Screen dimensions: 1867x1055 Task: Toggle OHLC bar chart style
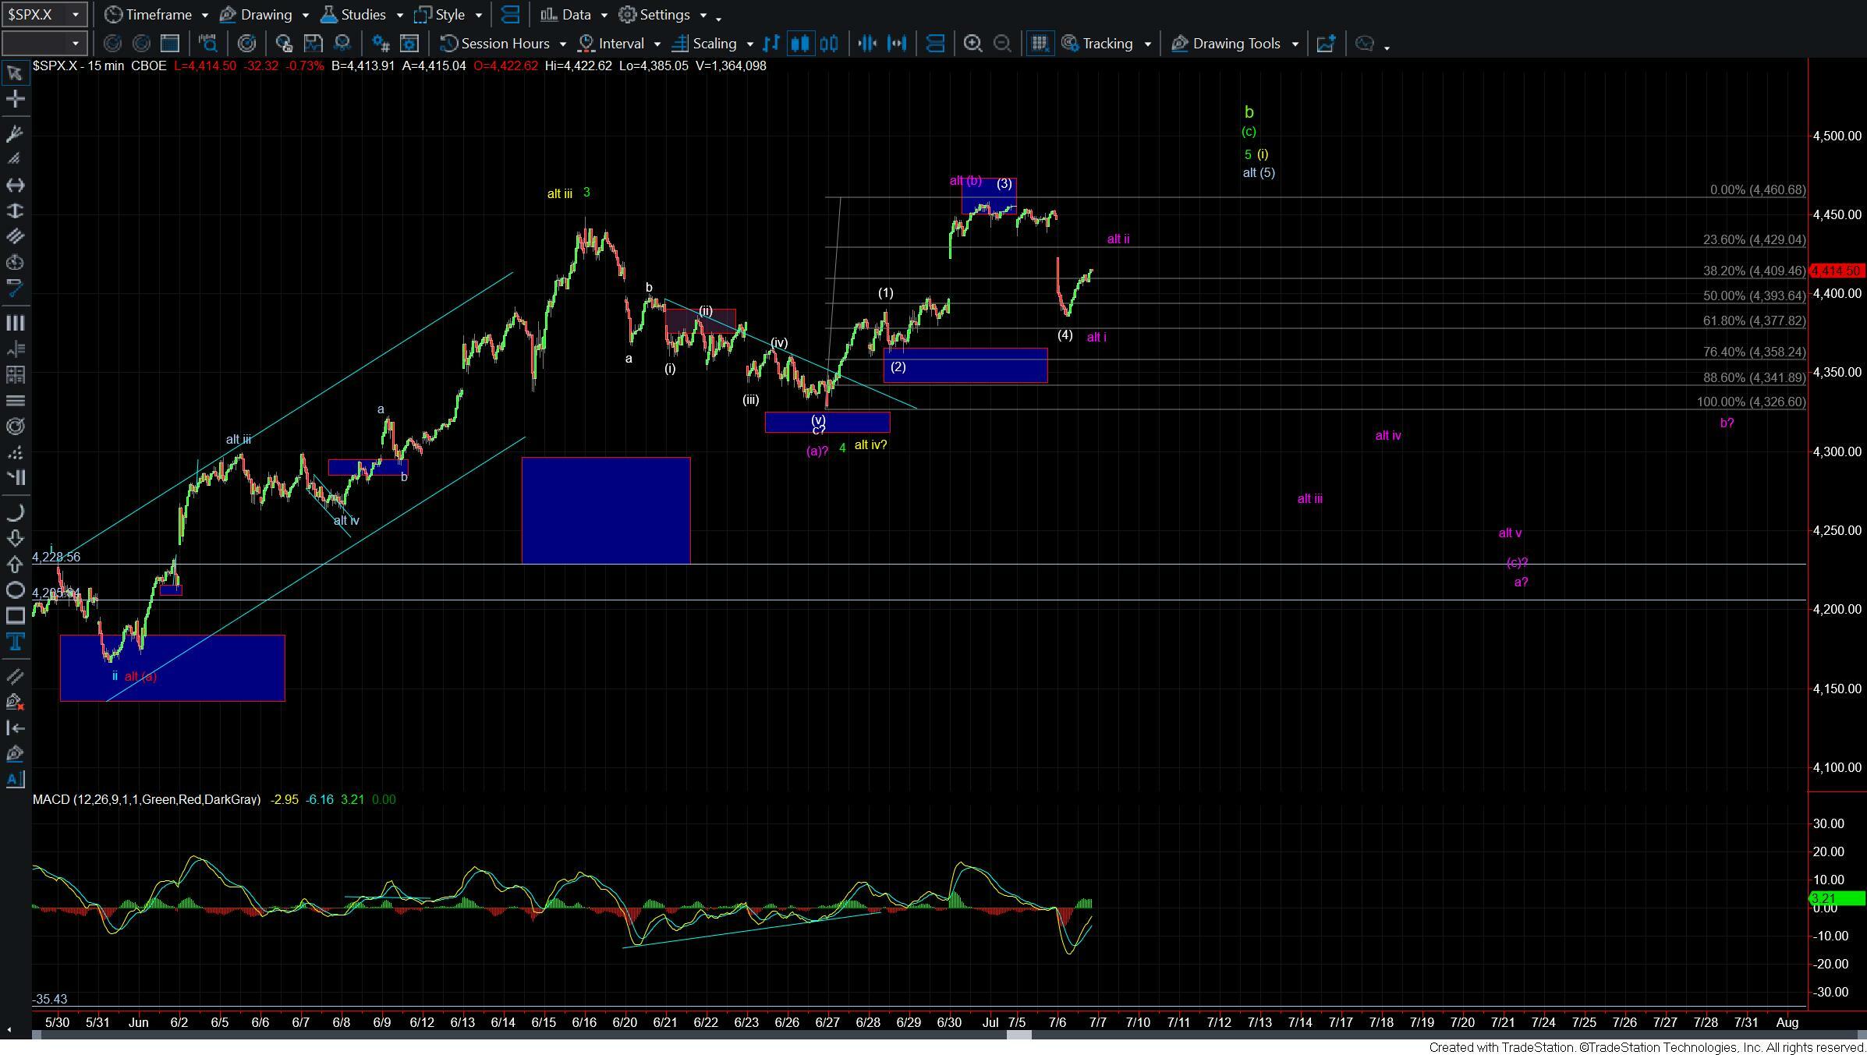point(771,44)
